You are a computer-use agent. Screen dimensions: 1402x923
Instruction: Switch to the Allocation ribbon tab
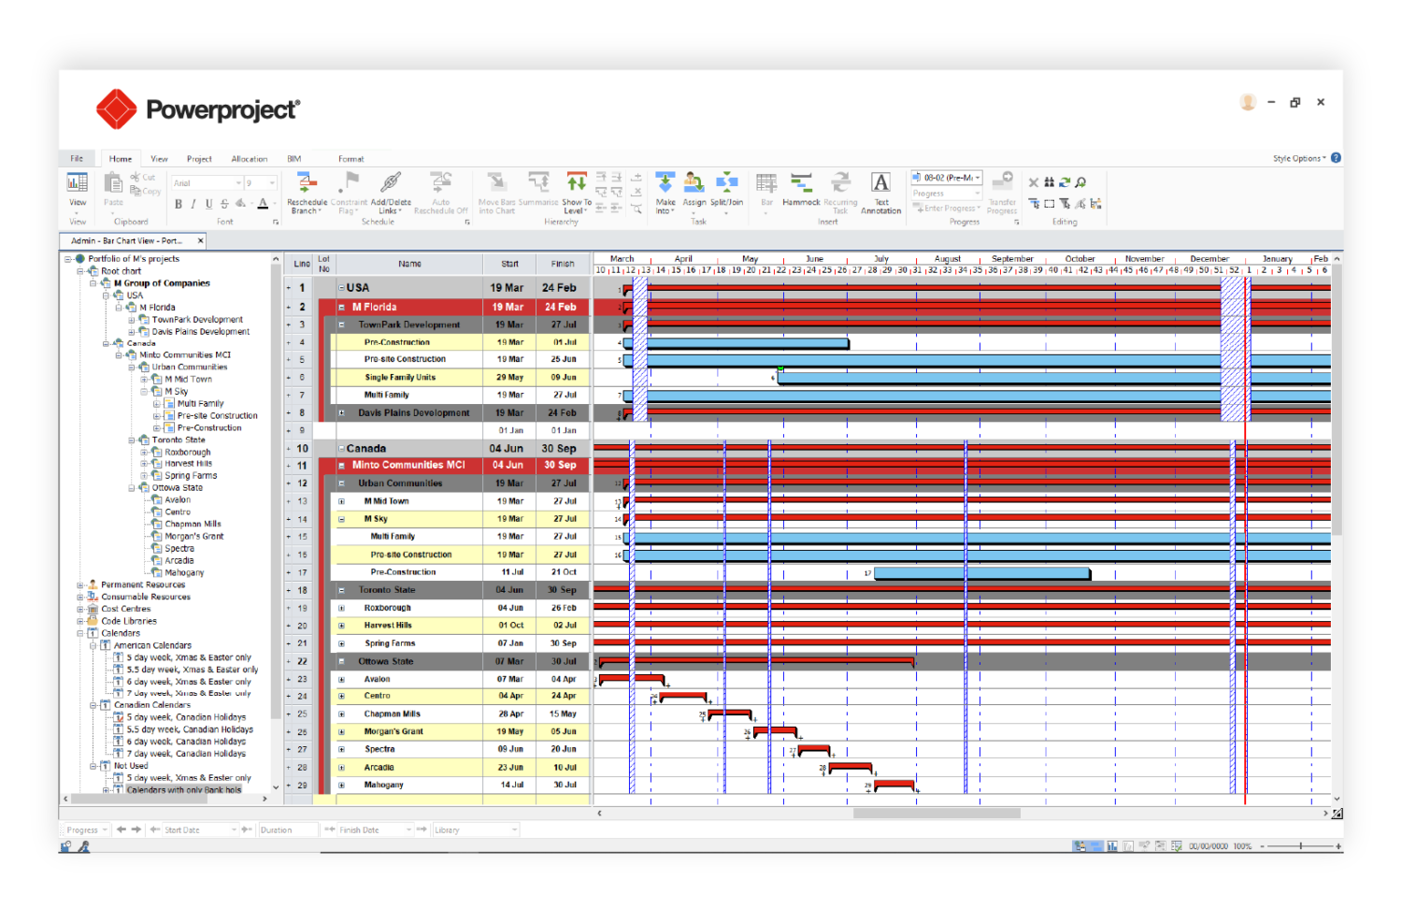[x=250, y=158]
